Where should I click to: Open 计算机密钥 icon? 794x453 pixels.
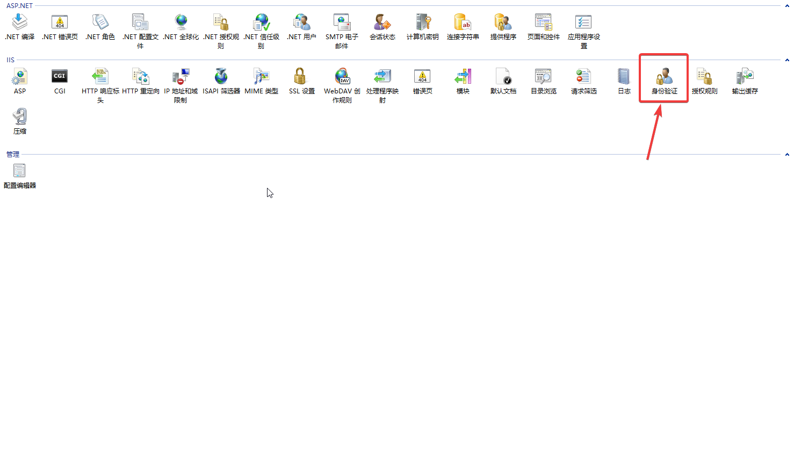423,22
